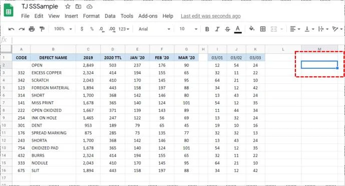345x186 pixels.
Task: Print the spreadsheet
Action: [32, 29]
